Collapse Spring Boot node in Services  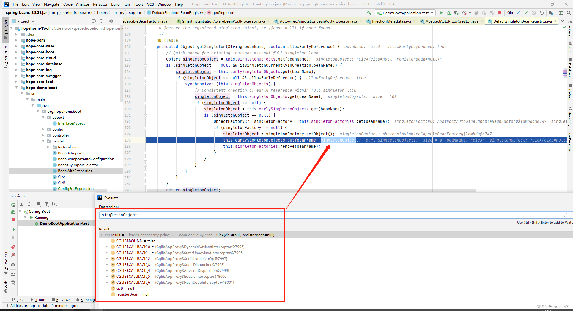point(20,211)
